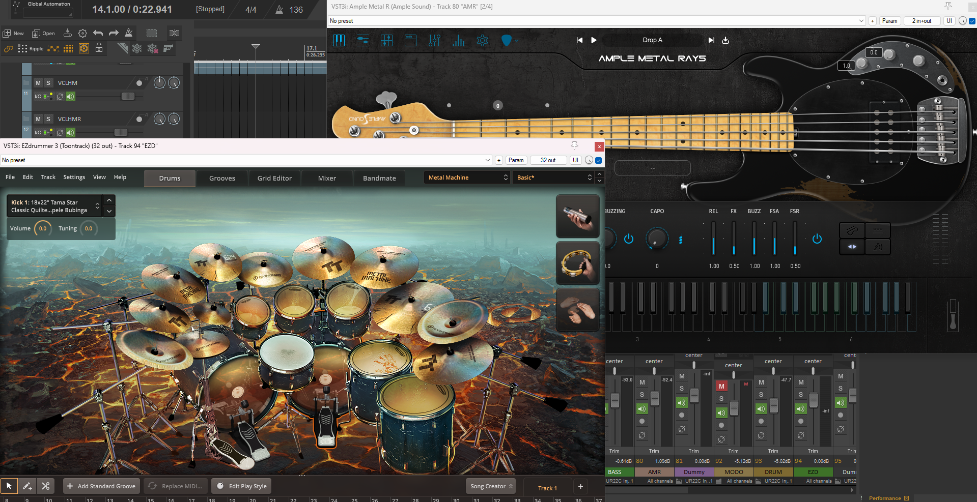
Task: Click Param button in EZdrummer plugin header
Action: click(x=516, y=160)
